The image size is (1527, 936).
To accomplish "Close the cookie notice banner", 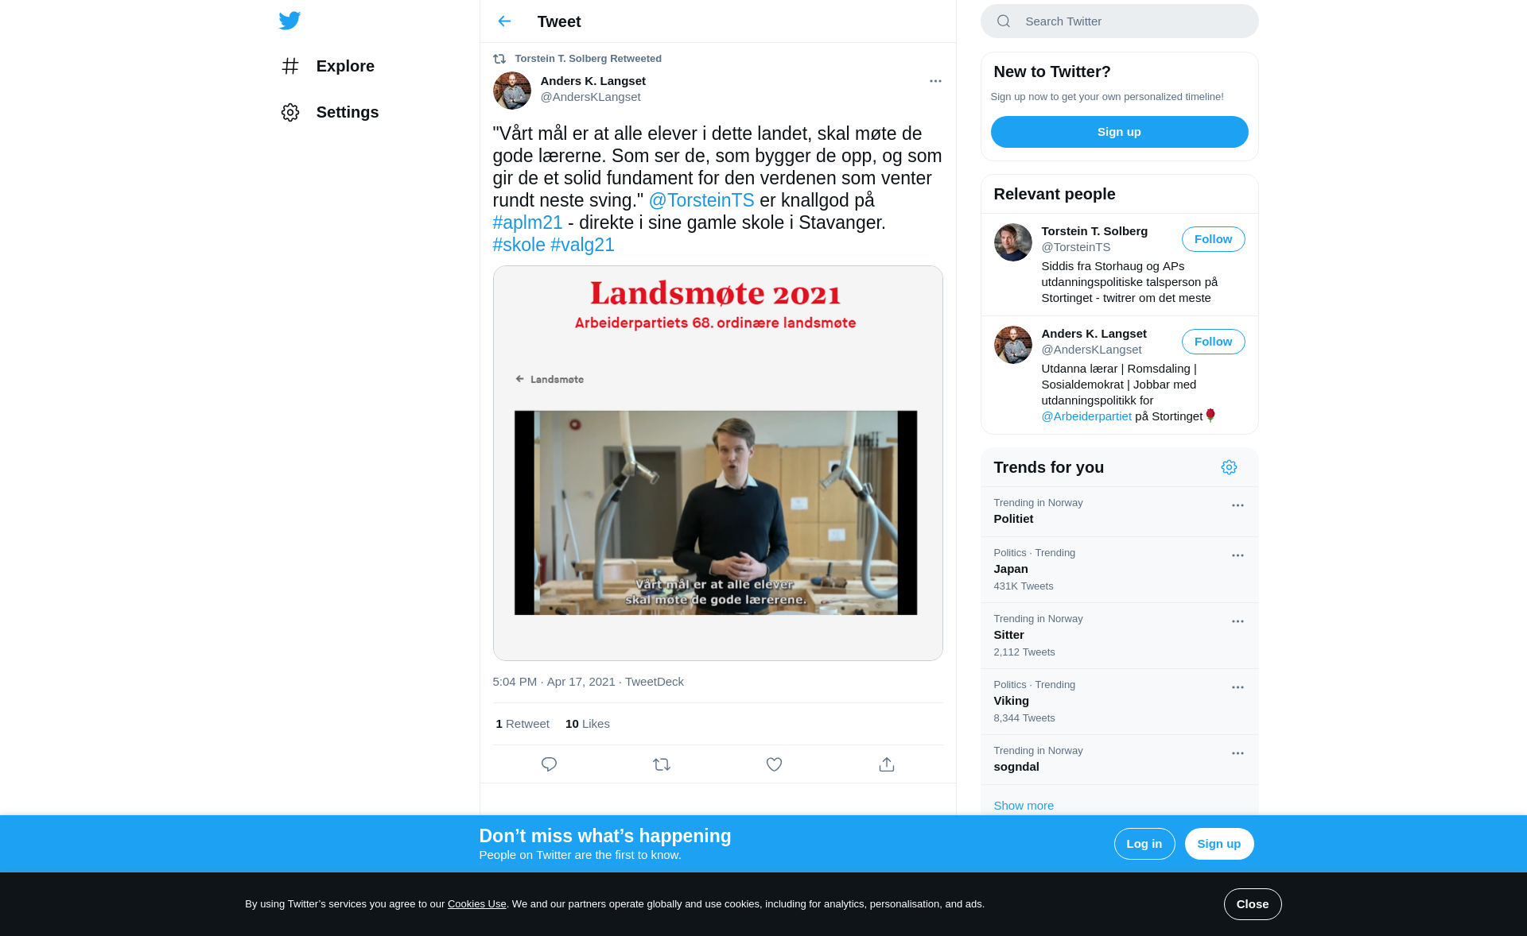I will click(x=1252, y=904).
